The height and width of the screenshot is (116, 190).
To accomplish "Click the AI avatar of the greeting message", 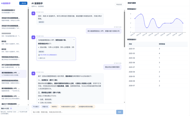I will tap(33, 13).
